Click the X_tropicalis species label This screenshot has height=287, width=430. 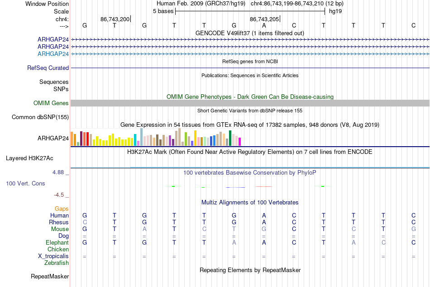(53, 256)
